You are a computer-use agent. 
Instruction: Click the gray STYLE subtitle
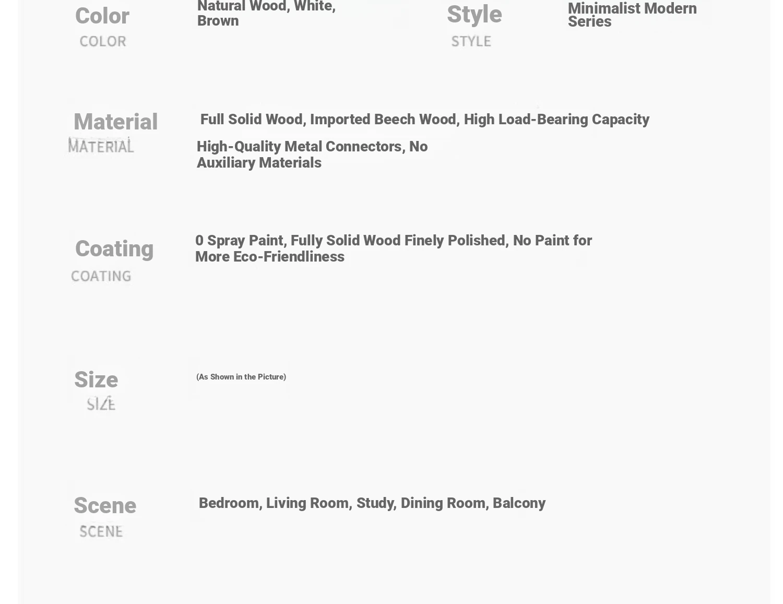point(471,41)
